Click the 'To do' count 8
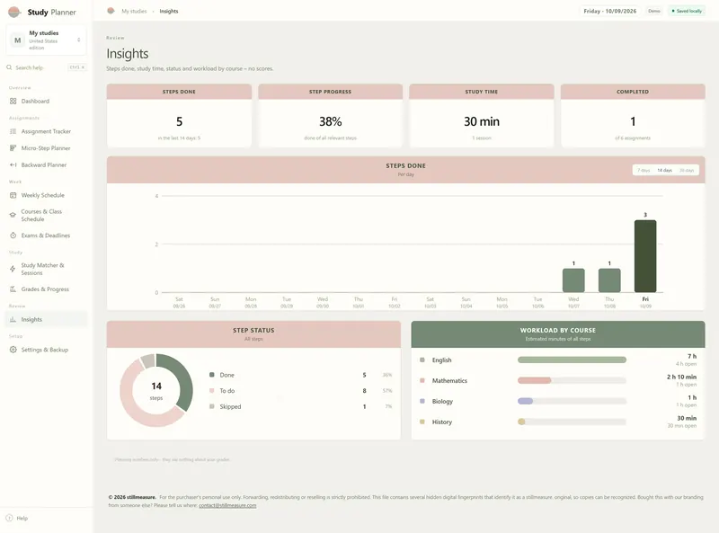This screenshot has width=719, height=533. [365, 391]
